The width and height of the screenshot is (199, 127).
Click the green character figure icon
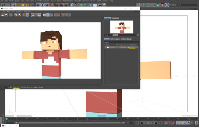coord(158,5)
